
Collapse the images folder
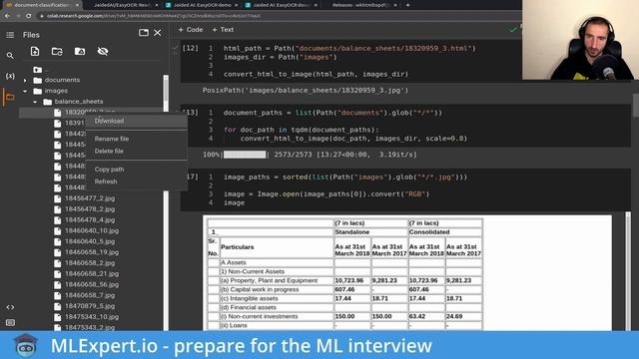(x=25, y=91)
